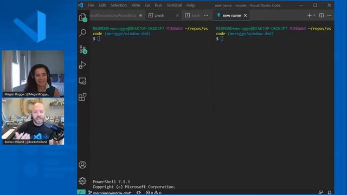Open the Explorer view in activity bar

83,17
